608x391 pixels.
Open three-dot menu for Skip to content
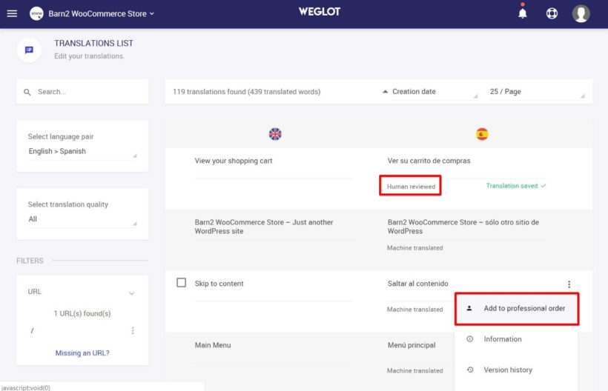(x=569, y=284)
